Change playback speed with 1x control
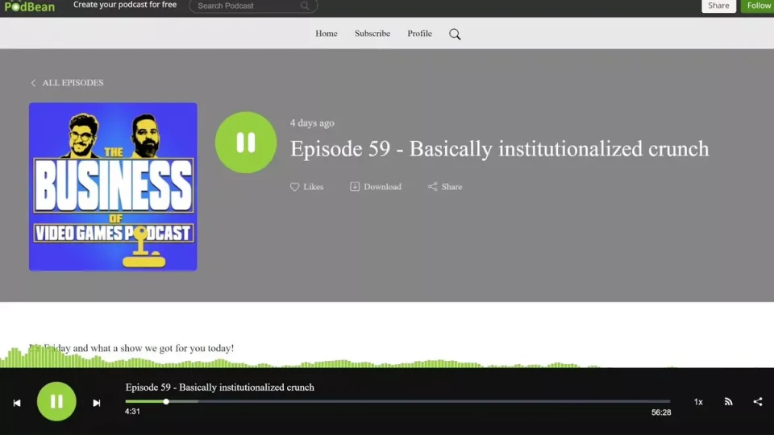Screen dimensions: 774x435 698,402
